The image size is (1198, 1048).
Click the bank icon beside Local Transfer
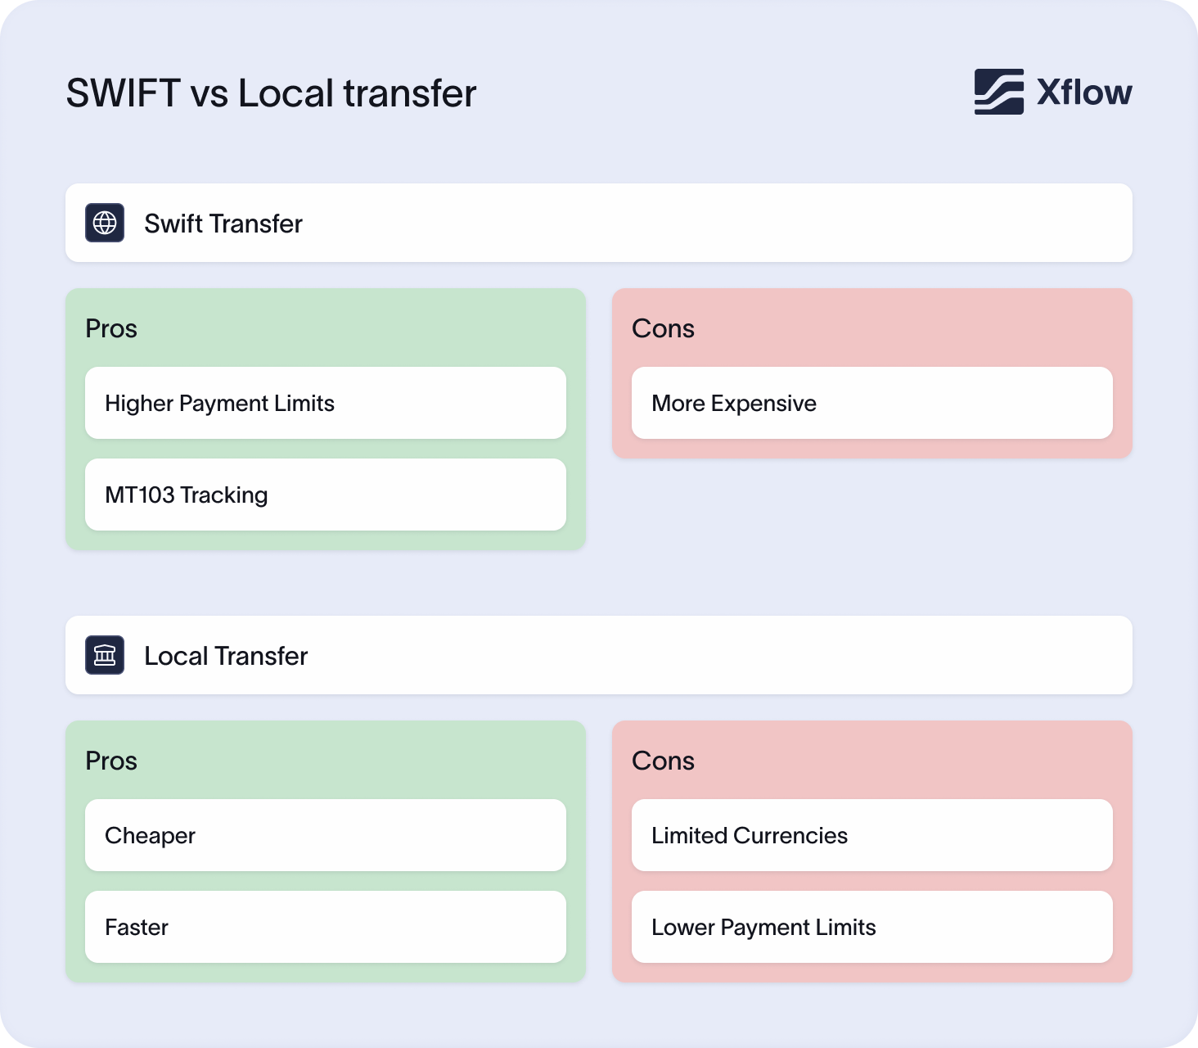(105, 655)
